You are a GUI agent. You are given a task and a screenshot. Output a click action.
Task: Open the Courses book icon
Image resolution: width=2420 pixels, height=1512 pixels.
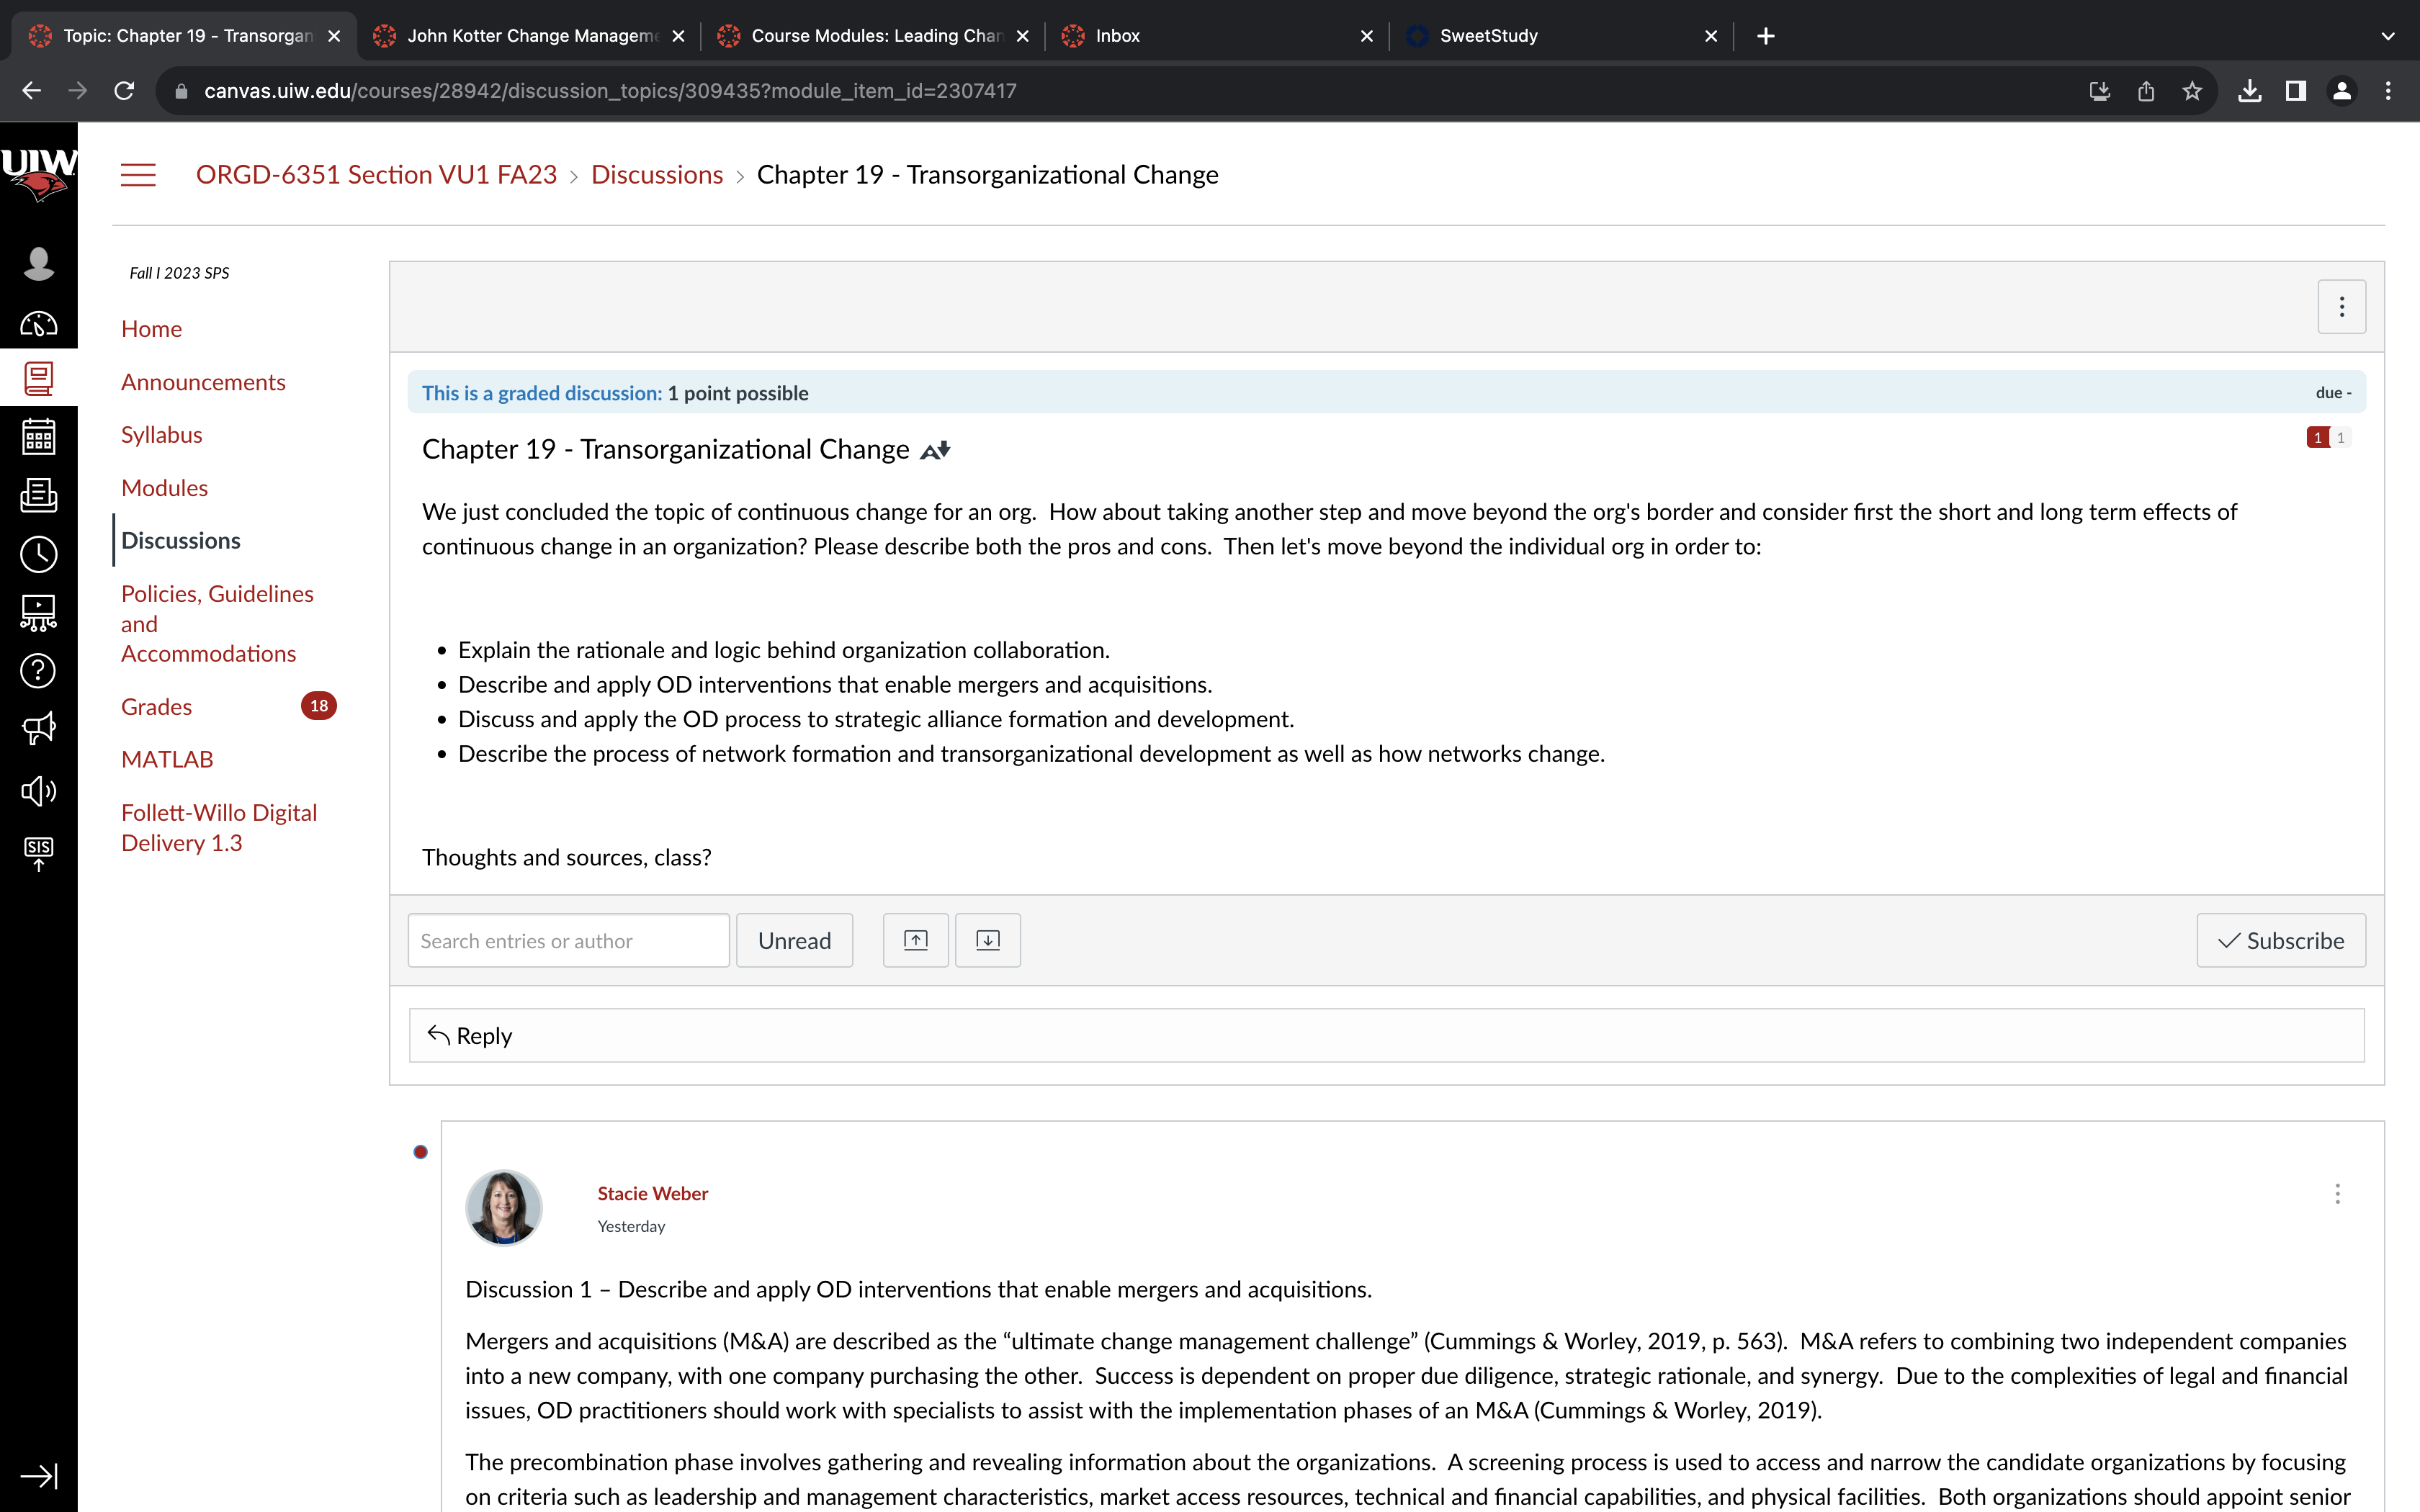[38, 378]
